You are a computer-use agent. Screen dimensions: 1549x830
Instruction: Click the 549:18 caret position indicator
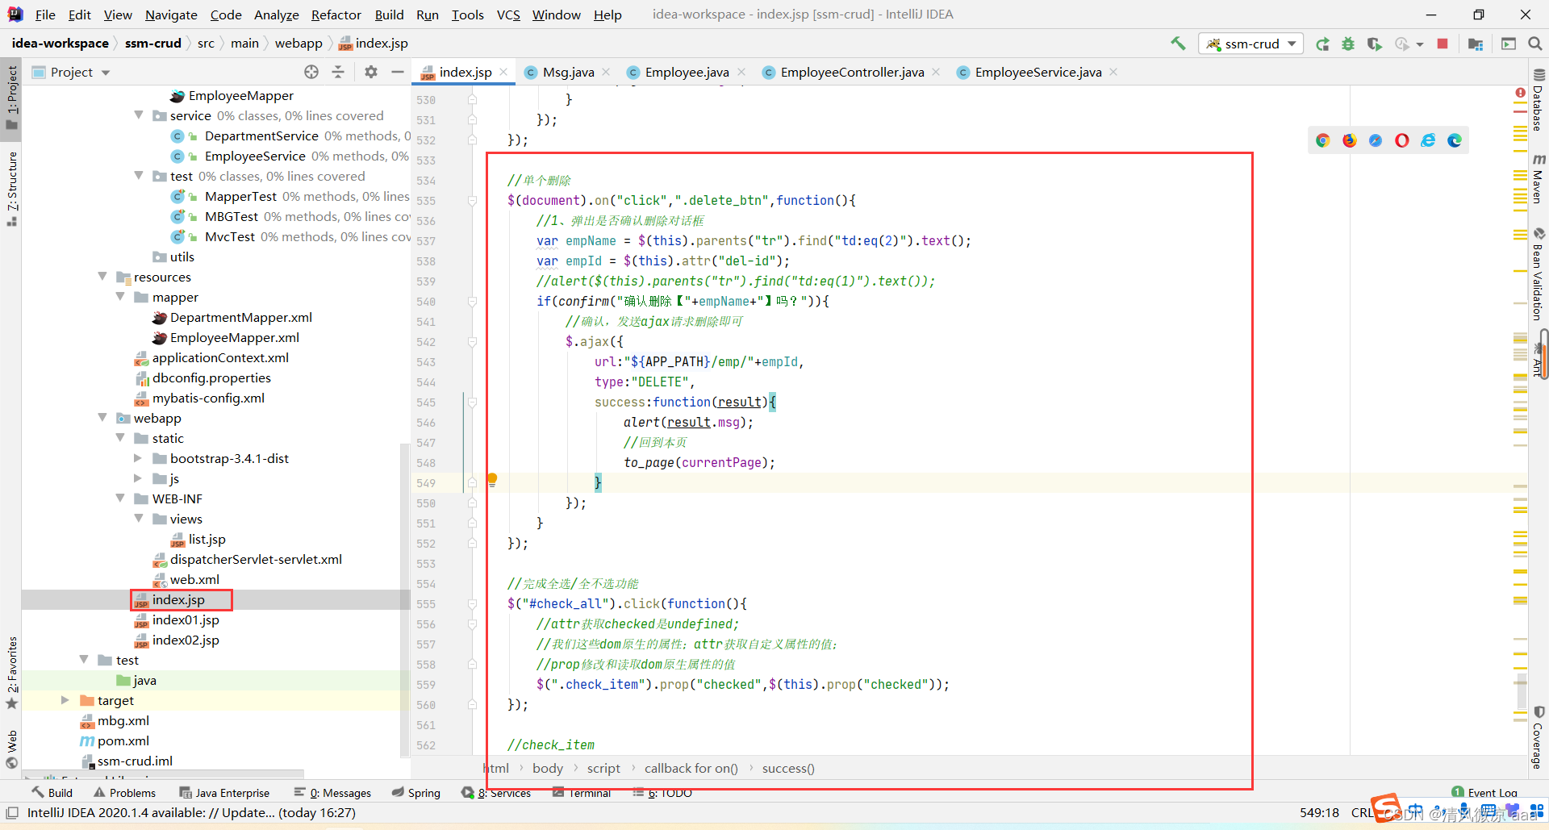[1319, 812]
